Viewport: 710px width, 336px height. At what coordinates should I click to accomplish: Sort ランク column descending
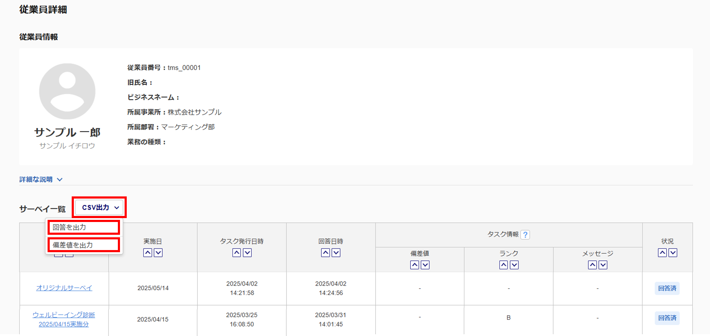pos(514,265)
